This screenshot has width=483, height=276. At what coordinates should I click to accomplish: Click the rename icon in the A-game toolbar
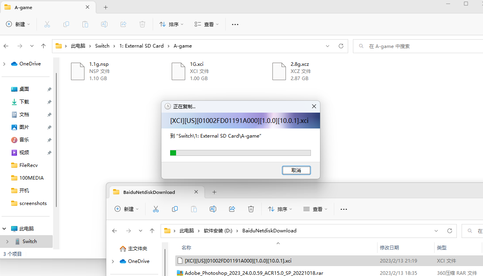pos(104,24)
